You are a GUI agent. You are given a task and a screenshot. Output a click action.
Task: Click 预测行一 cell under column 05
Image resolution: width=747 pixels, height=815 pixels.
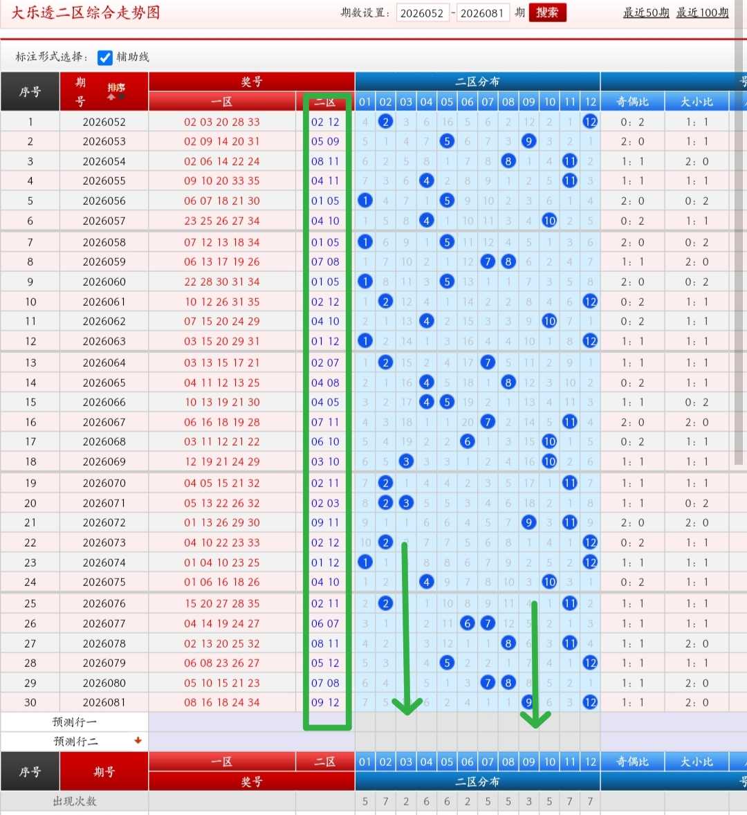pyautogui.click(x=447, y=722)
